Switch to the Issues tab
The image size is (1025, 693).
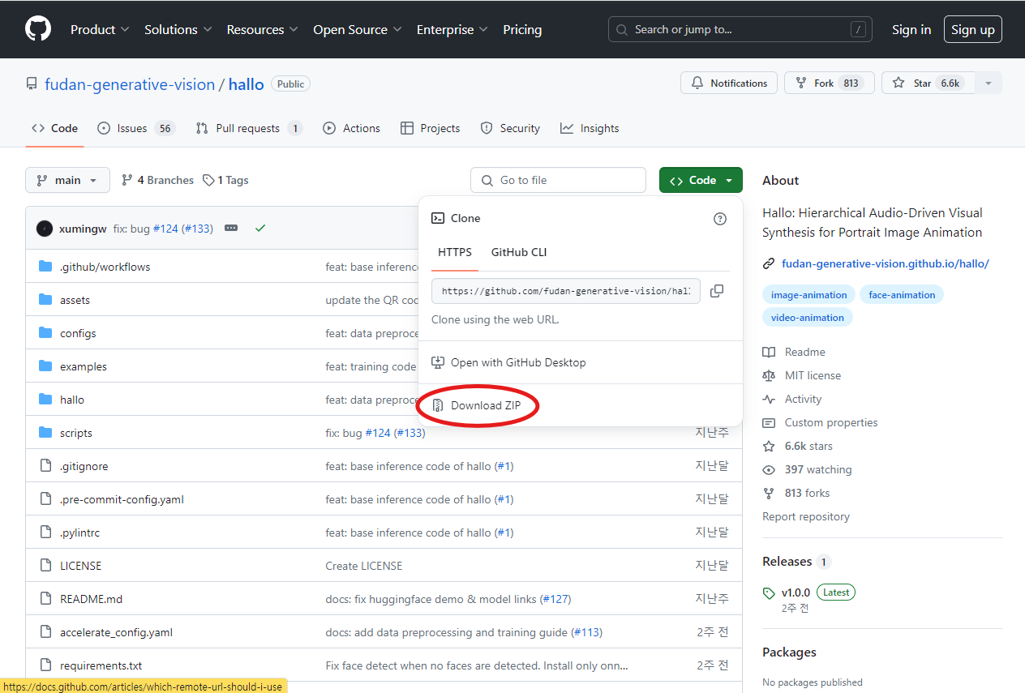pyautogui.click(x=136, y=128)
